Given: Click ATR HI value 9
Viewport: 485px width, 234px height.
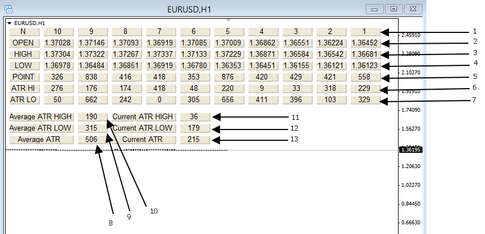Looking at the screenshot, I should coord(263,89).
